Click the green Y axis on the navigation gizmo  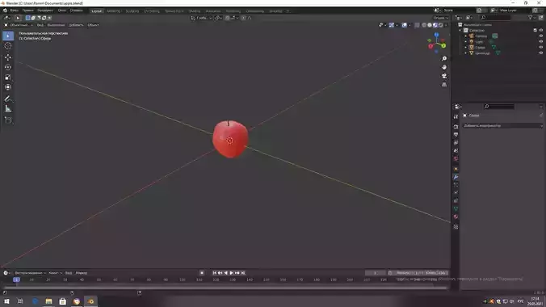coord(443,46)
